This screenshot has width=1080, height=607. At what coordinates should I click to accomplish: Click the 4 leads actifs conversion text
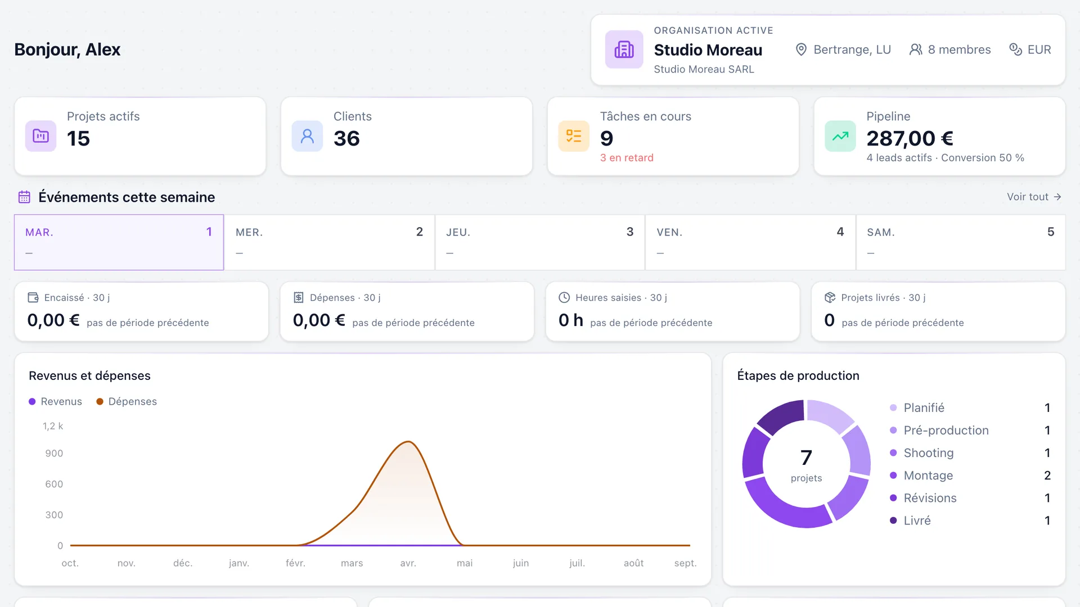tap(945, 158)
